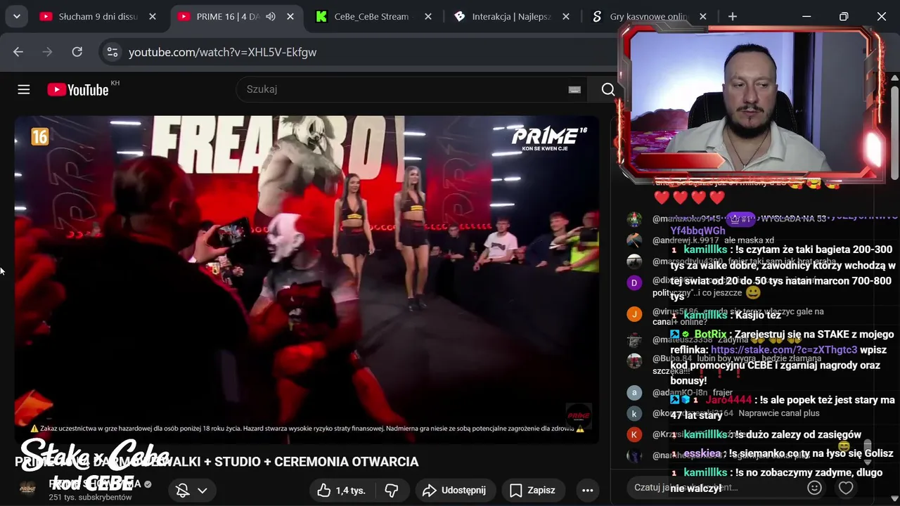Select BotRix username in overlay chat
The image size is (900, 506).
pos(710,334)
